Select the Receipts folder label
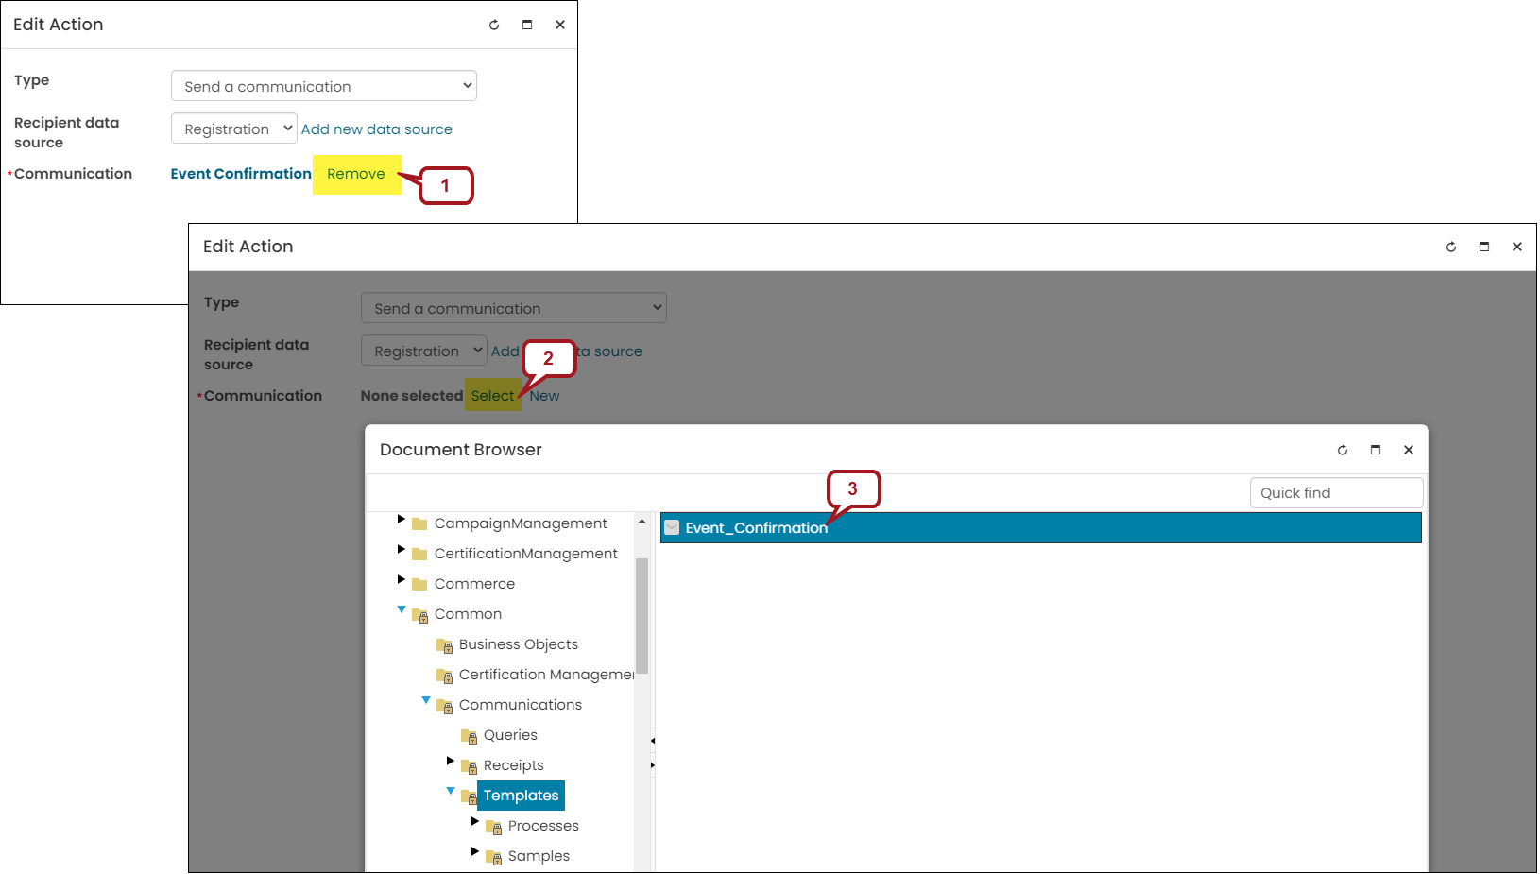This screenshot has width=1540, height=874. 514,765
